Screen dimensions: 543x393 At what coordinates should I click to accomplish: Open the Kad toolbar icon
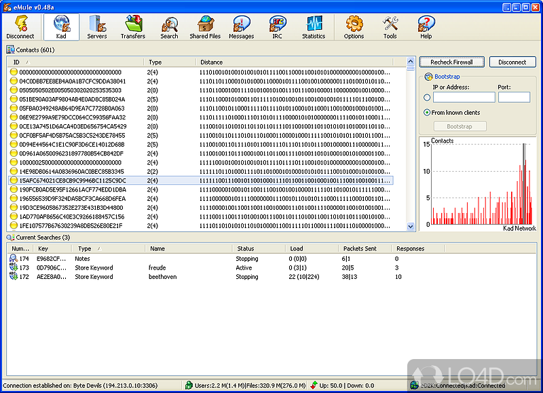pyautogui.click(x=61, y=27)
